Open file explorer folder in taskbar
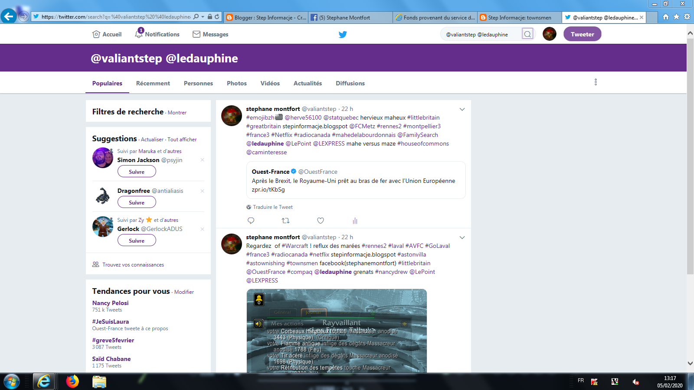This screenshot has height=390, width=694. coord(99,382)
